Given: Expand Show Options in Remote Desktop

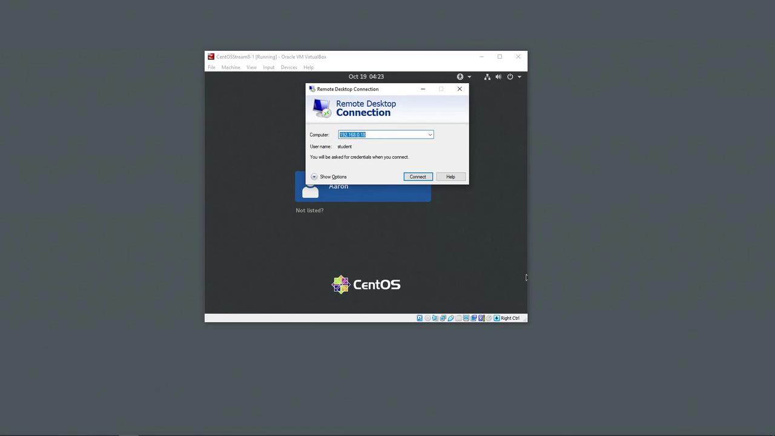Looking at the screenshot, I should coord(329,177).
